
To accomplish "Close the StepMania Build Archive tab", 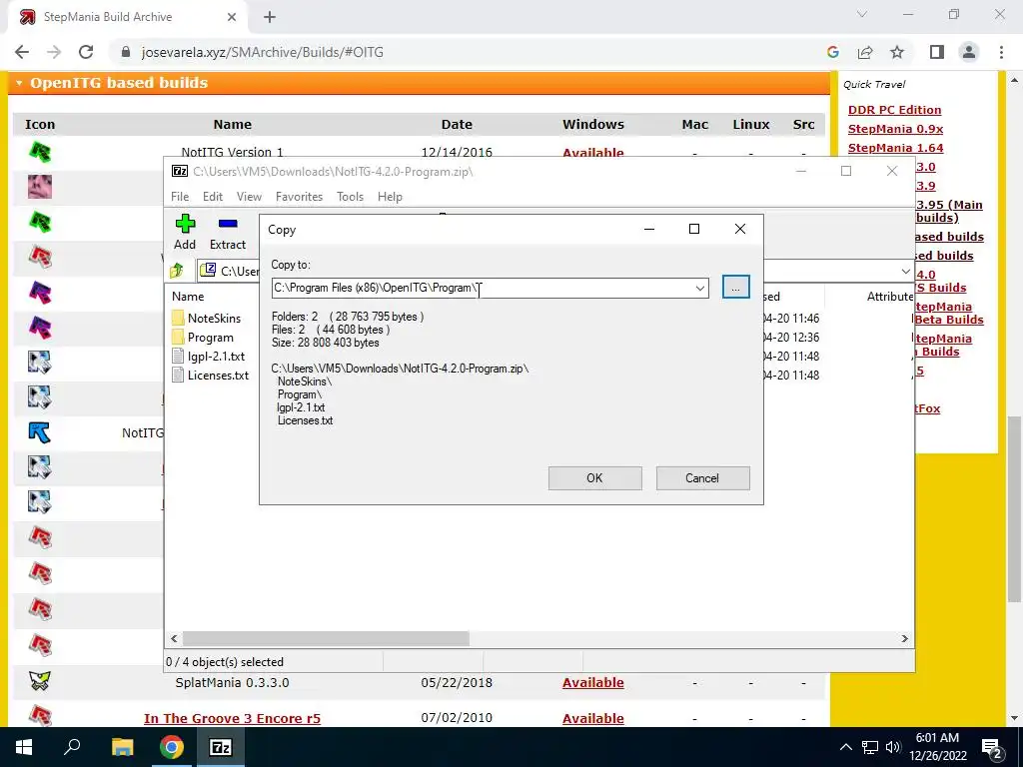I will coord(232,18).
